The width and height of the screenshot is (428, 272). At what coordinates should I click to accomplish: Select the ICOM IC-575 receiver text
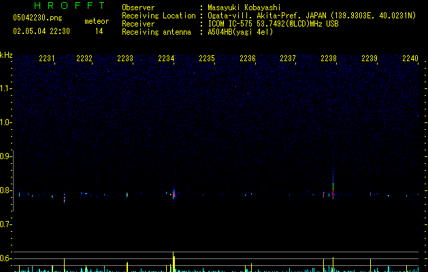[x=274, y=24]
